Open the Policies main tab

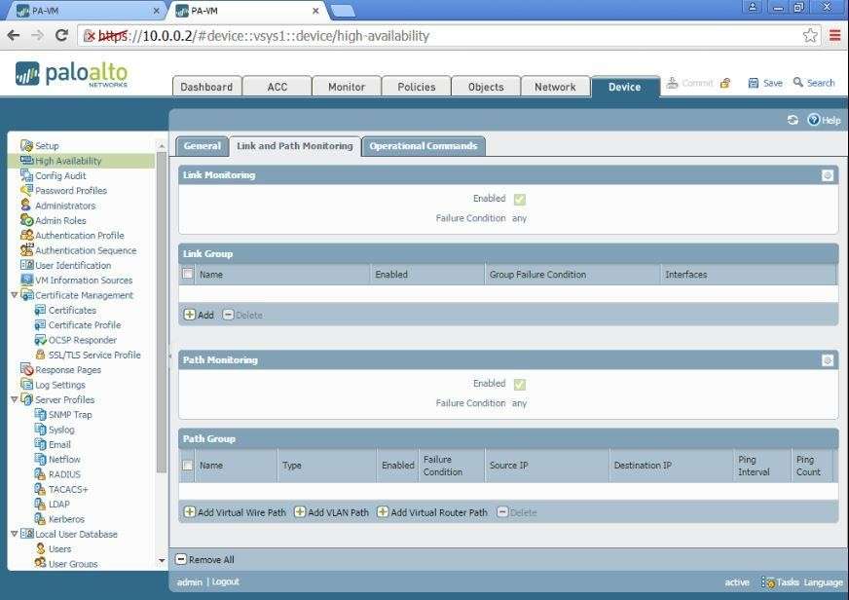416,87
